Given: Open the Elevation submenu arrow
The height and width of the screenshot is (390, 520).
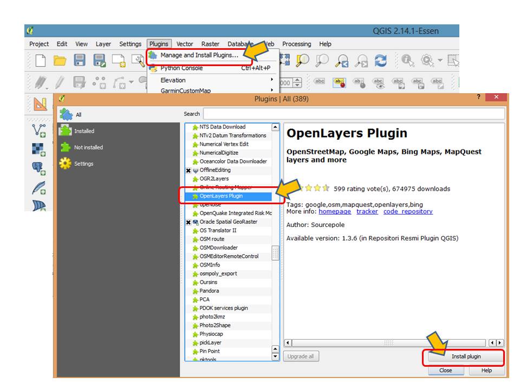Looking at the screenshot, I should [x=271, y=80].
